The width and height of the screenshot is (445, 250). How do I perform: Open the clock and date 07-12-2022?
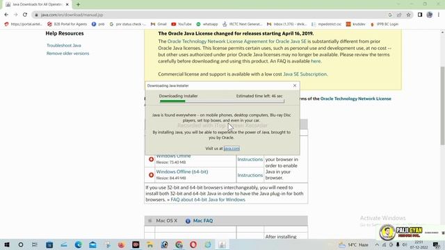pos(419,244)
